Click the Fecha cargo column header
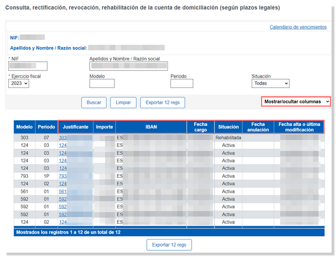The image size is (336, 257). click(200, 127)
